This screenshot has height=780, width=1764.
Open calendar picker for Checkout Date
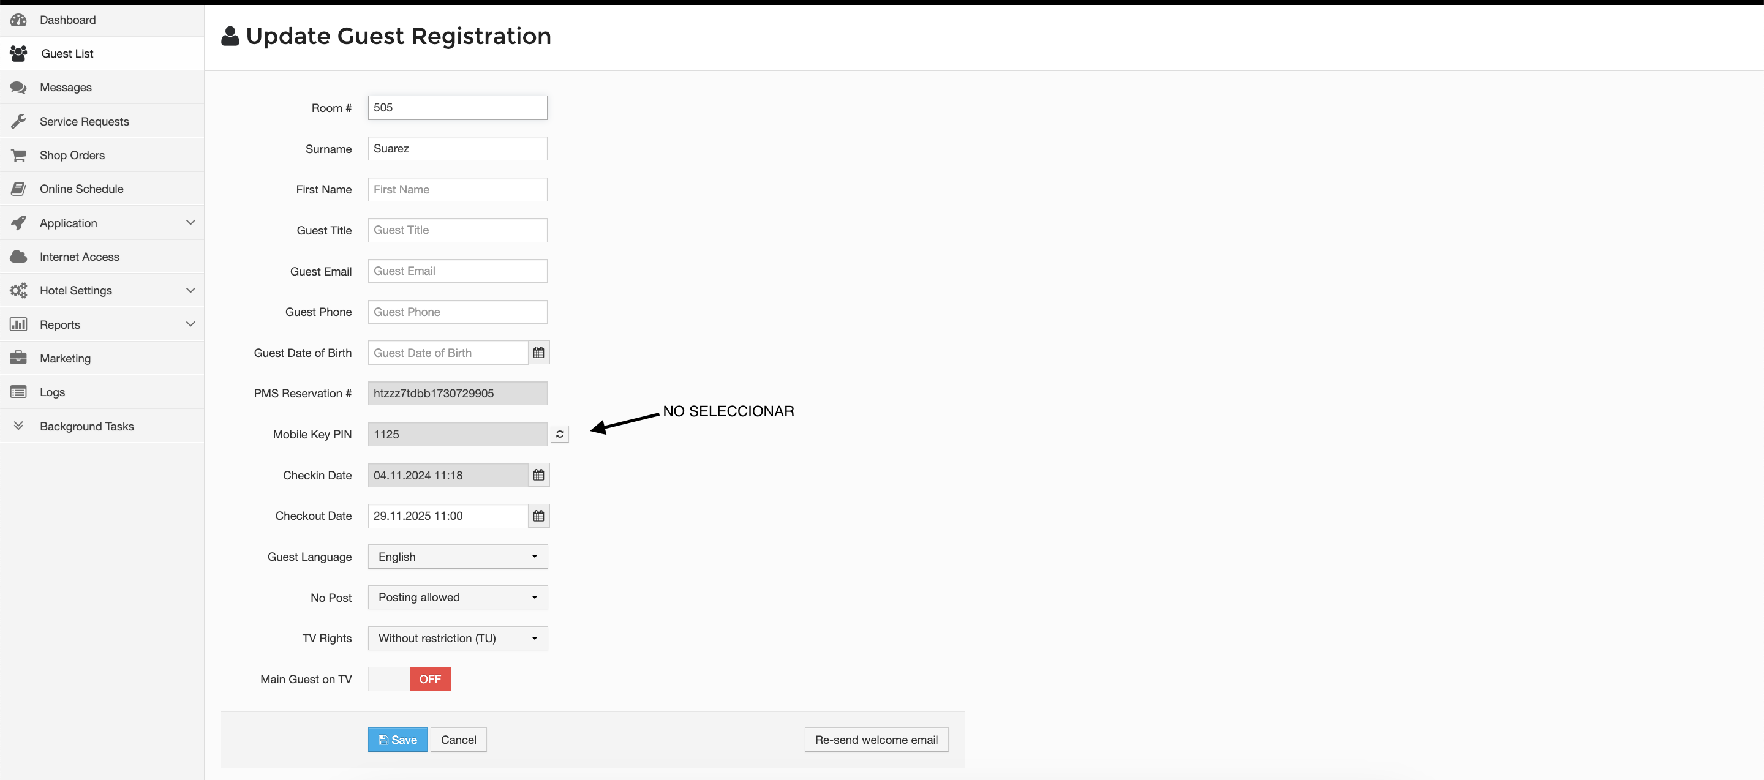(539, 516)
